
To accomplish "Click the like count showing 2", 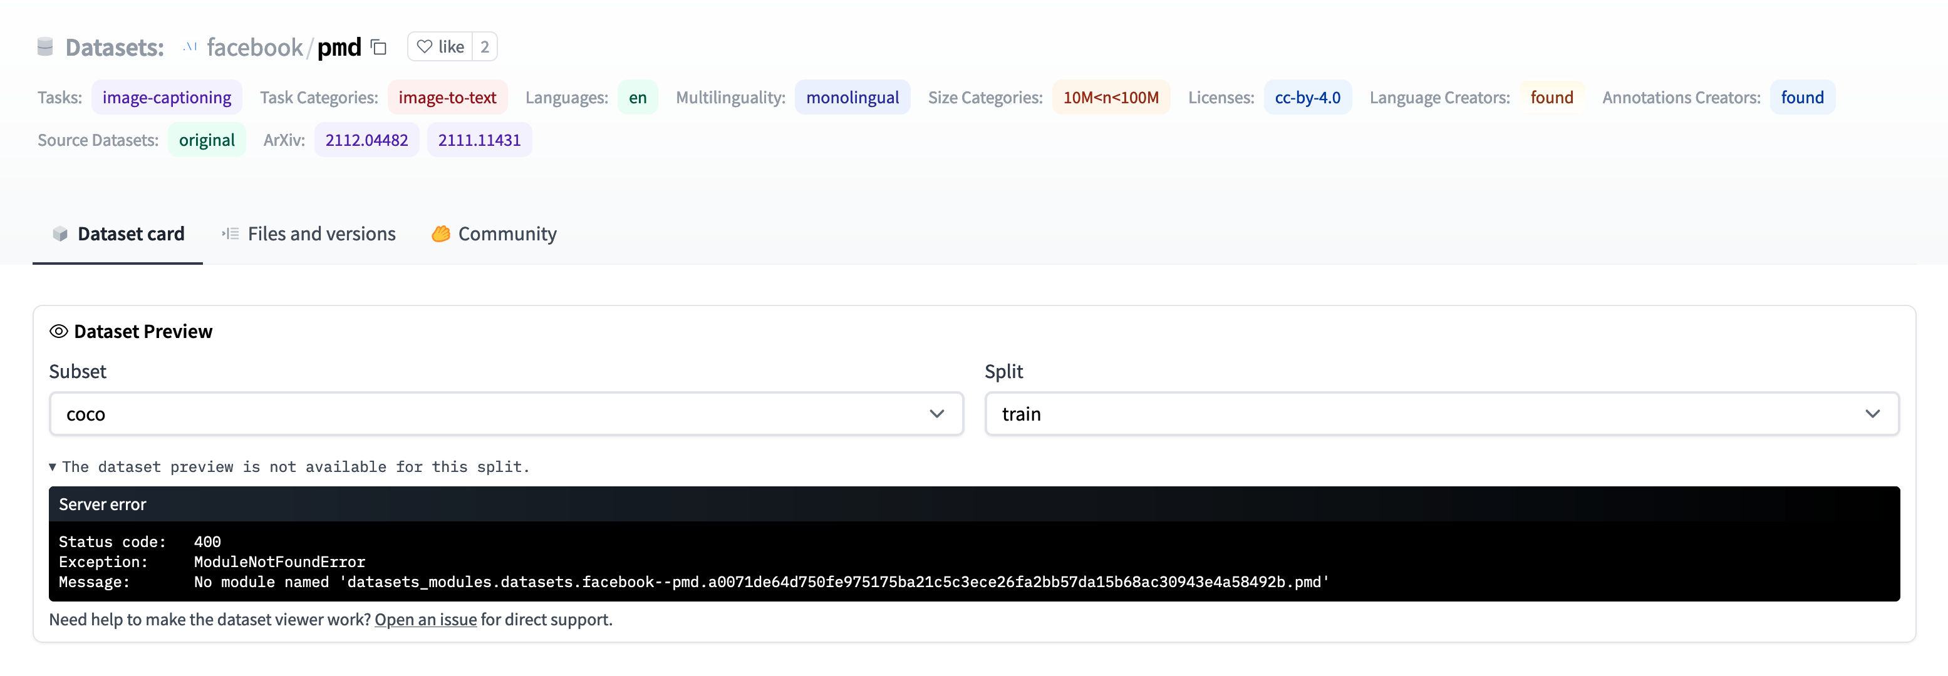I will click(x=485, y=46).
